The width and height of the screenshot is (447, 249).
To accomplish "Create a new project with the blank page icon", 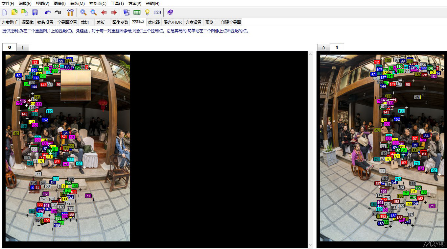I will [x=5, y=12].
